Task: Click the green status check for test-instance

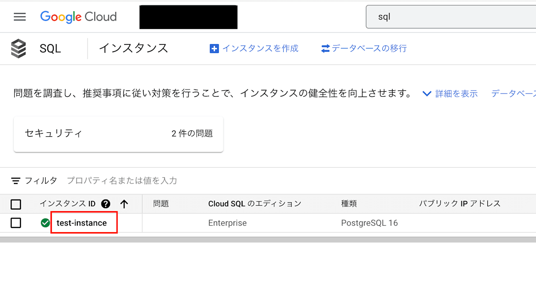Action: click(45, 223)
